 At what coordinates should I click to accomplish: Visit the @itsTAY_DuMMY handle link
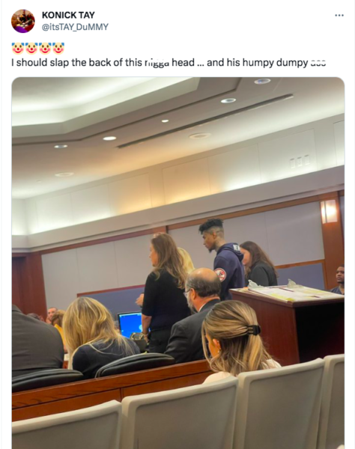pos(75,27)
